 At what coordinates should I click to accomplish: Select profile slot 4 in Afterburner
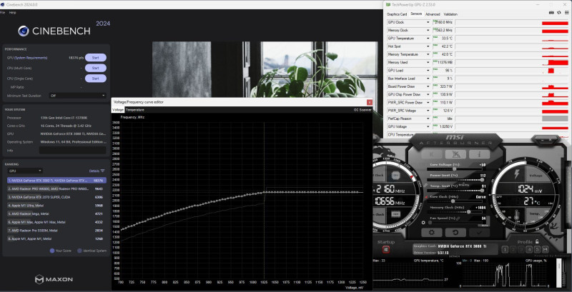[529, 249]
